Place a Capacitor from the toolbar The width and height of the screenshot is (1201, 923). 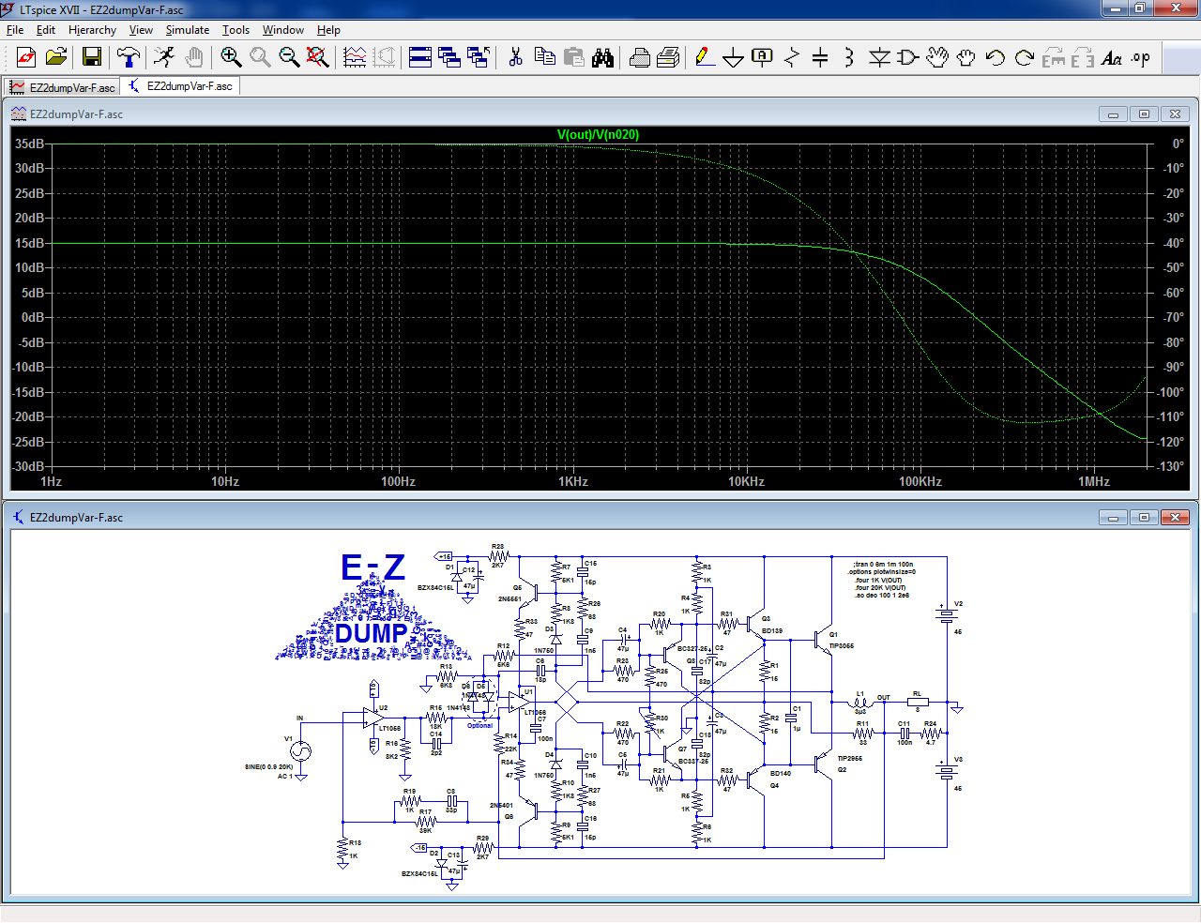(x=820, y=57)
